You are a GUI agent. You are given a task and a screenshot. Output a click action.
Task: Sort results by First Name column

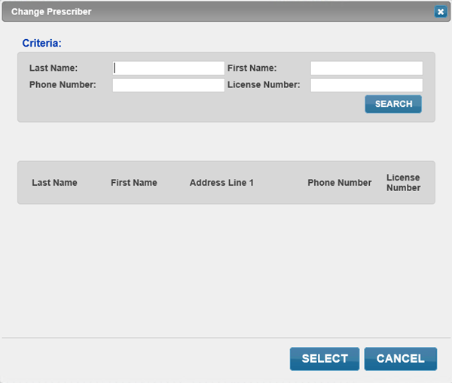pos(134,183)
